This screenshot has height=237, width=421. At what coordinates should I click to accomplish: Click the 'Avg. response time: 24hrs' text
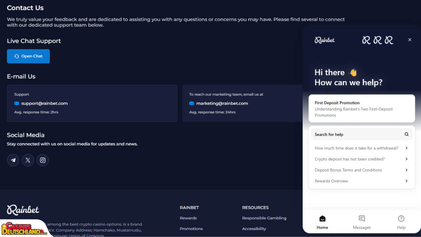212,112
